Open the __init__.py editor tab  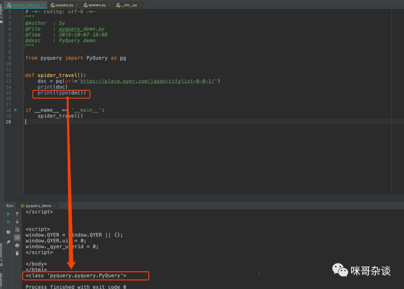pos(129,5)
